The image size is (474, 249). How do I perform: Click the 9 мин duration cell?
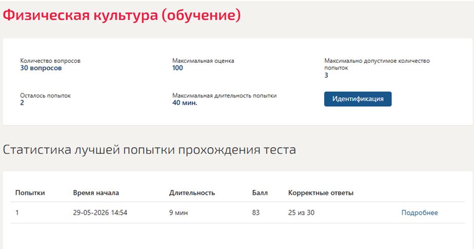click(179, 213)
